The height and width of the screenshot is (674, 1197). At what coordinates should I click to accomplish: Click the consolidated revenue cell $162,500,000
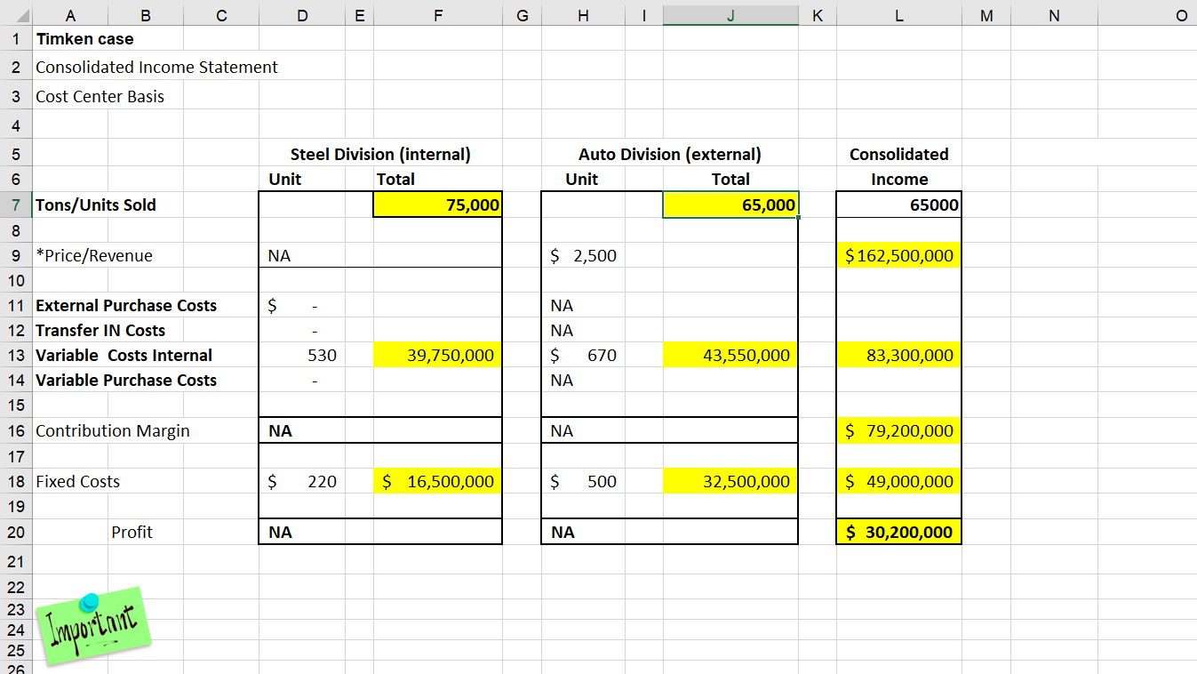pos(898,255)
